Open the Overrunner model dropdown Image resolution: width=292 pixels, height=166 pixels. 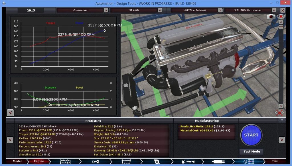click(x=80, y=11)
